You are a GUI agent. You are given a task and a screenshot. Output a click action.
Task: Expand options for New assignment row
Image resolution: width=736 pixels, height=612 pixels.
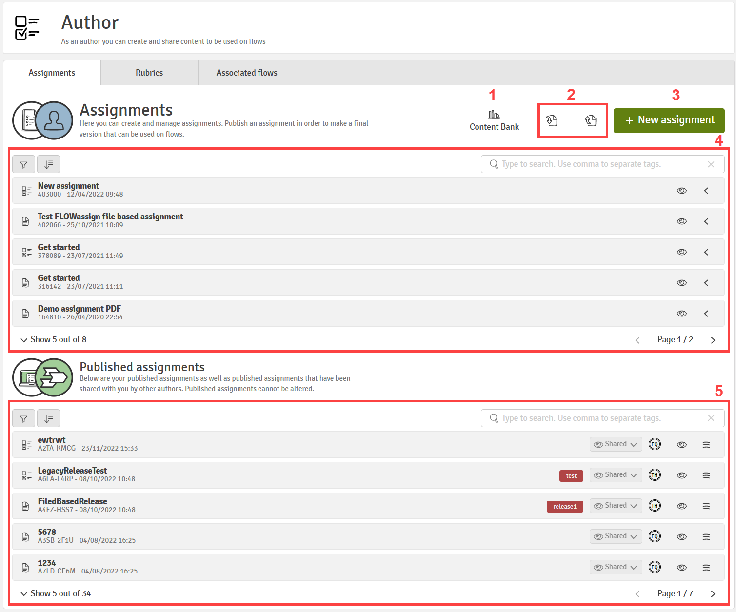[x=706, y=191]
